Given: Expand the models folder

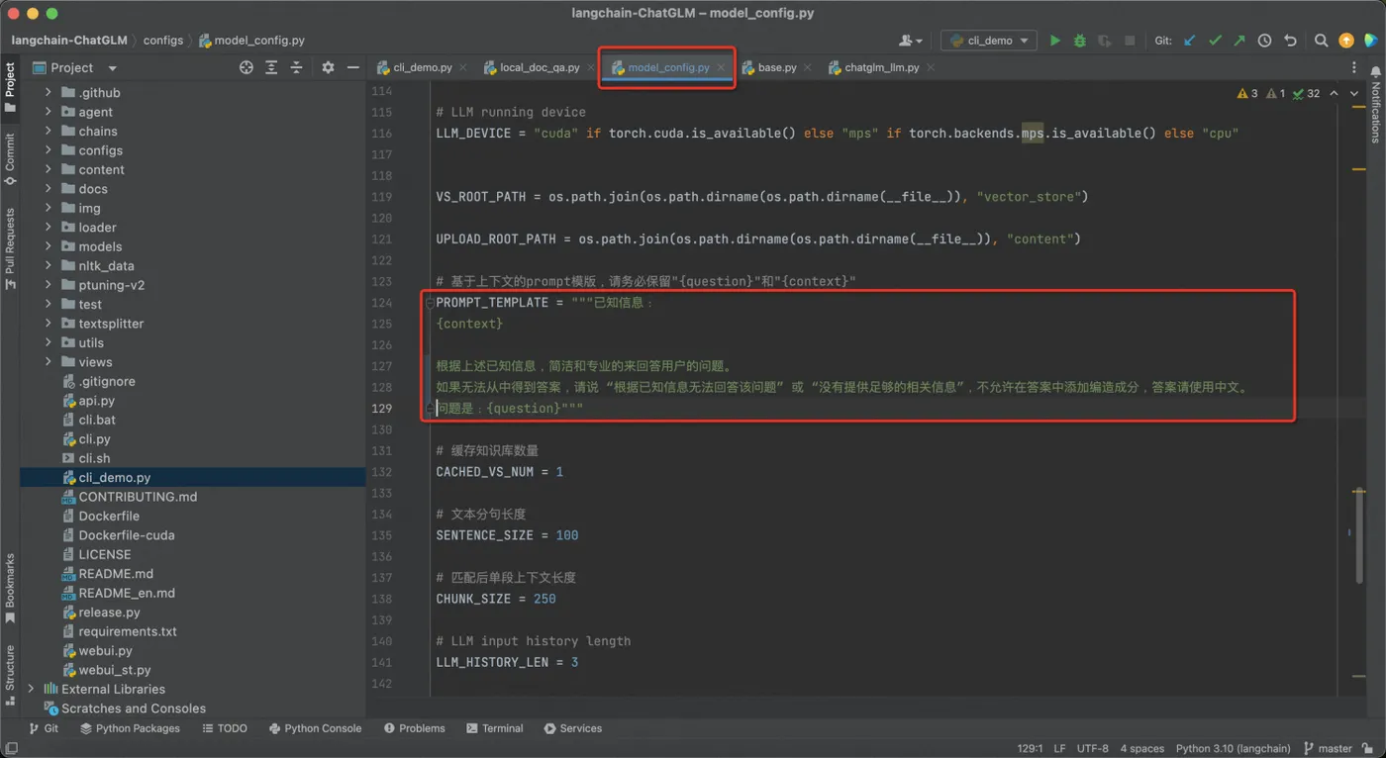Looking at the screenshot, I should (x=48, y=246).
